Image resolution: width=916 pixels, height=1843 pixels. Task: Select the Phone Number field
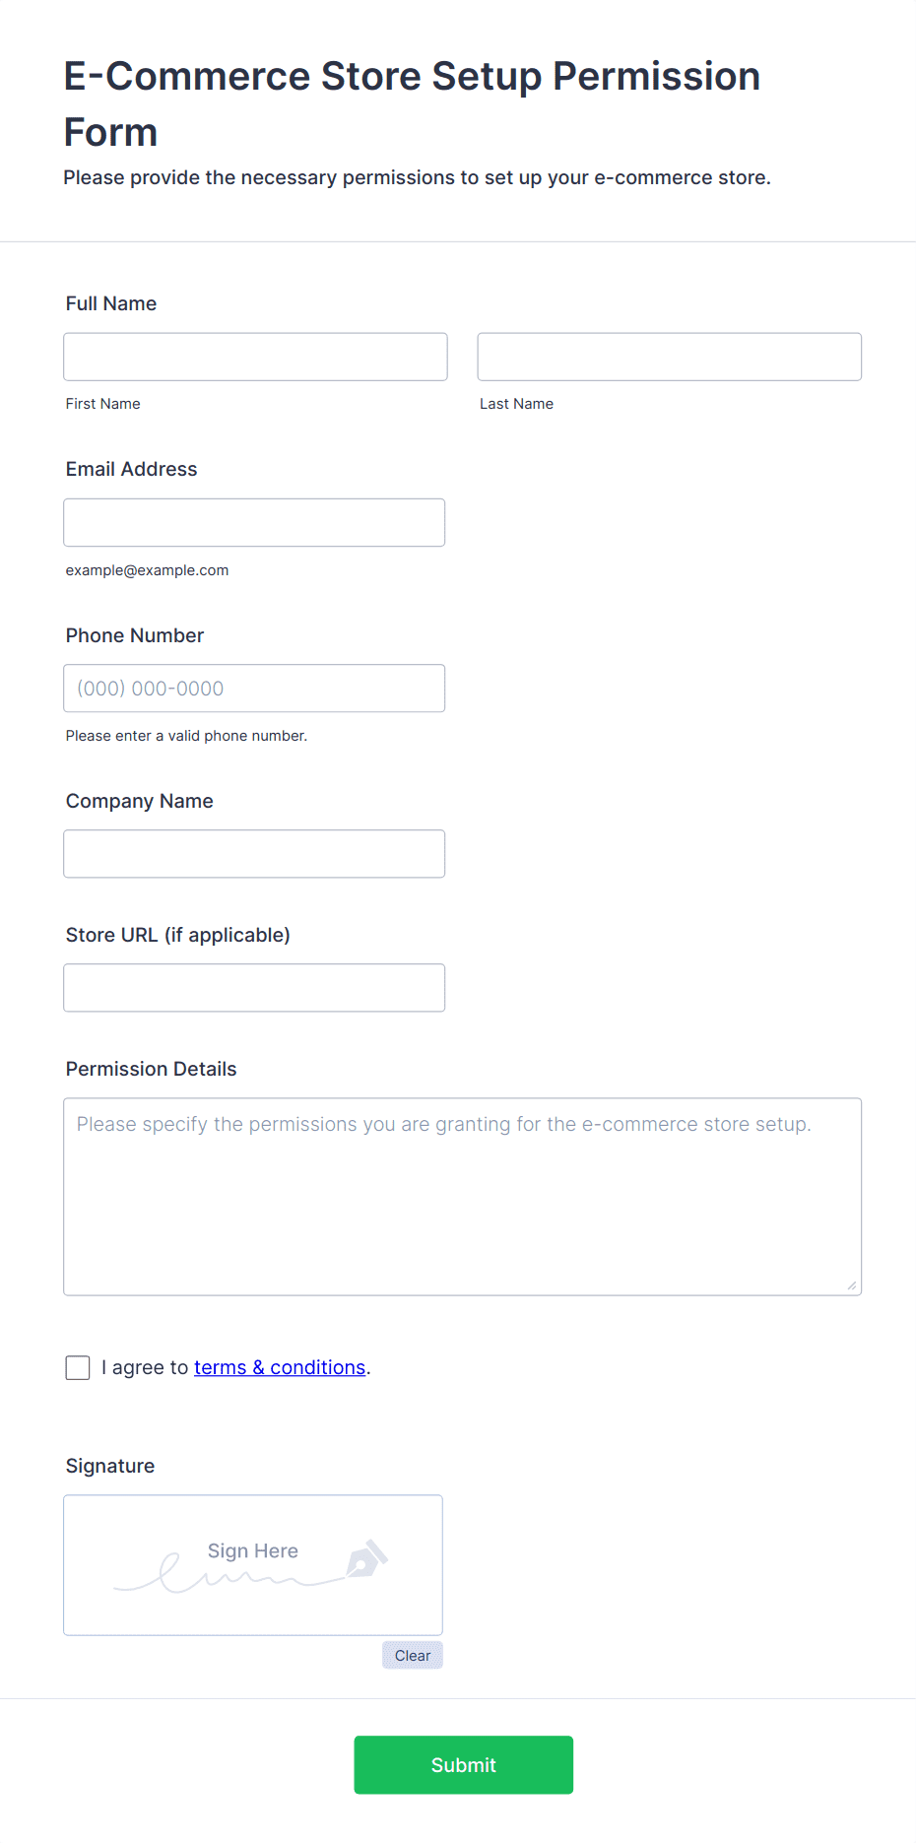coord(254,689)
